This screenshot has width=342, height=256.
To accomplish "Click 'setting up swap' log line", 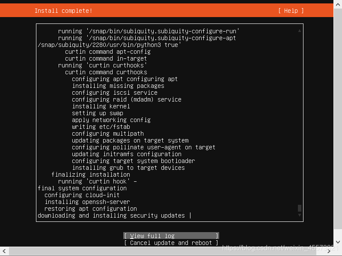I will [x=98, y=113].
